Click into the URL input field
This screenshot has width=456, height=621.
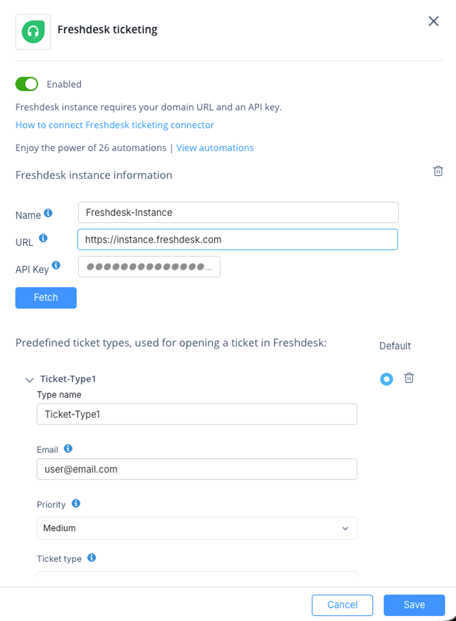pyautogui.click(x=238, y=240)
